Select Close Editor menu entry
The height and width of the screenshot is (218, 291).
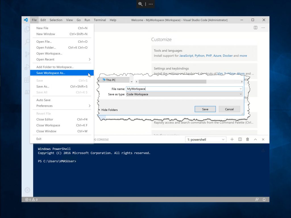coord(62,120)
